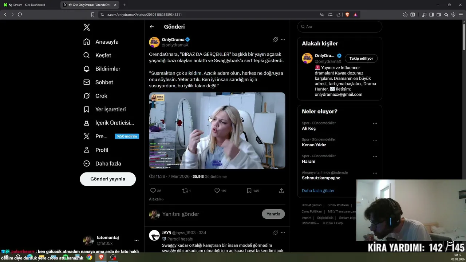
Task: Open fatomontaj account switcher menu
Action: pos(111,240)
